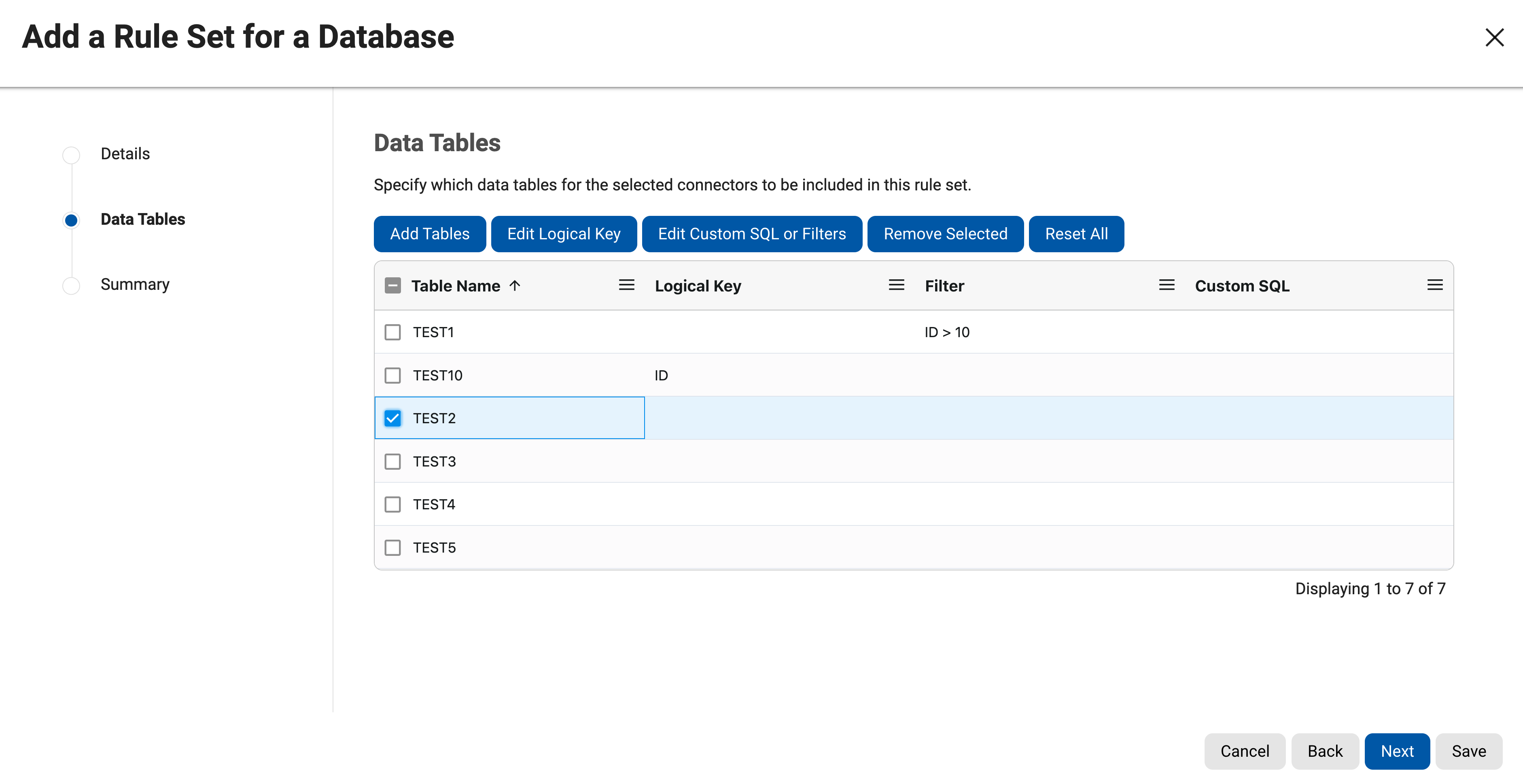Viewport: 1523px width, 781px height.
Task: Toggle the select-all header checkbox
Action: pos(392,286)
